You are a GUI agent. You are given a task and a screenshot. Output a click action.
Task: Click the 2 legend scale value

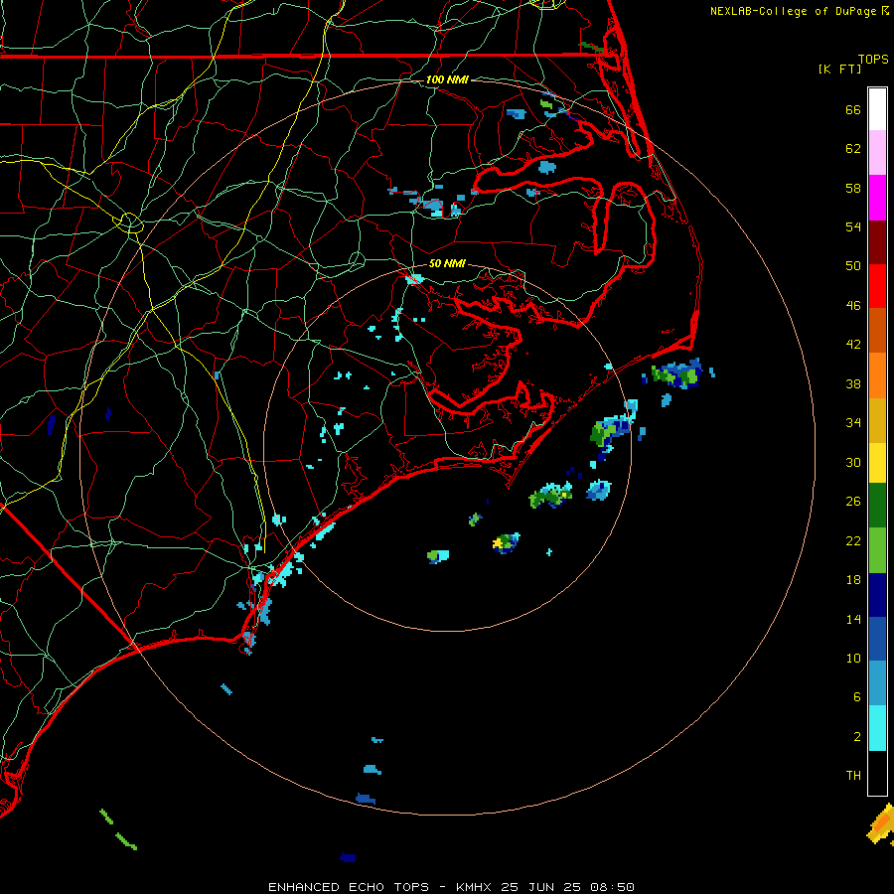pyautogui.click(x=857, y=737)
